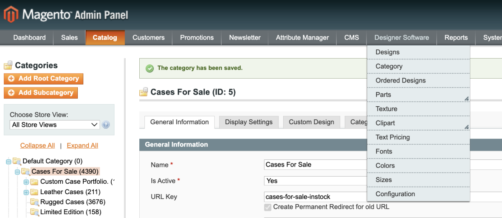Click the Expand All link
Image resolution: width=502 pixels, height=218 pixels.
tap(82, 146)
